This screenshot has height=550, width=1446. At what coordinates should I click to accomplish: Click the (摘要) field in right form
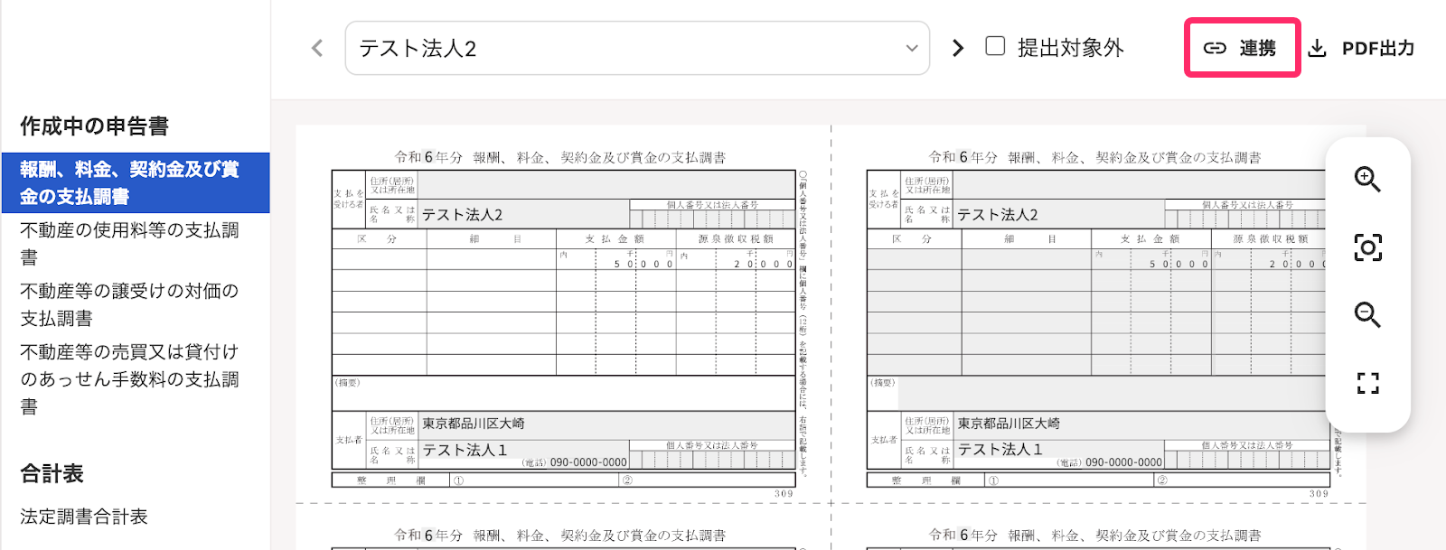point(1099,394)
